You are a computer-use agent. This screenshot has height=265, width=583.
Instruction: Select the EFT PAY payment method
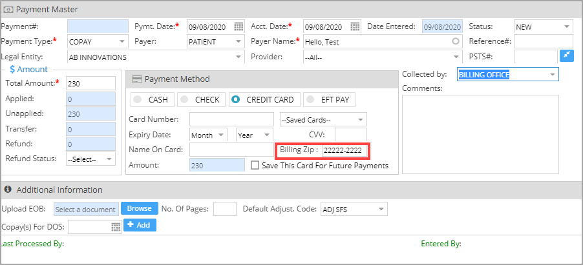tap(329, 99)
